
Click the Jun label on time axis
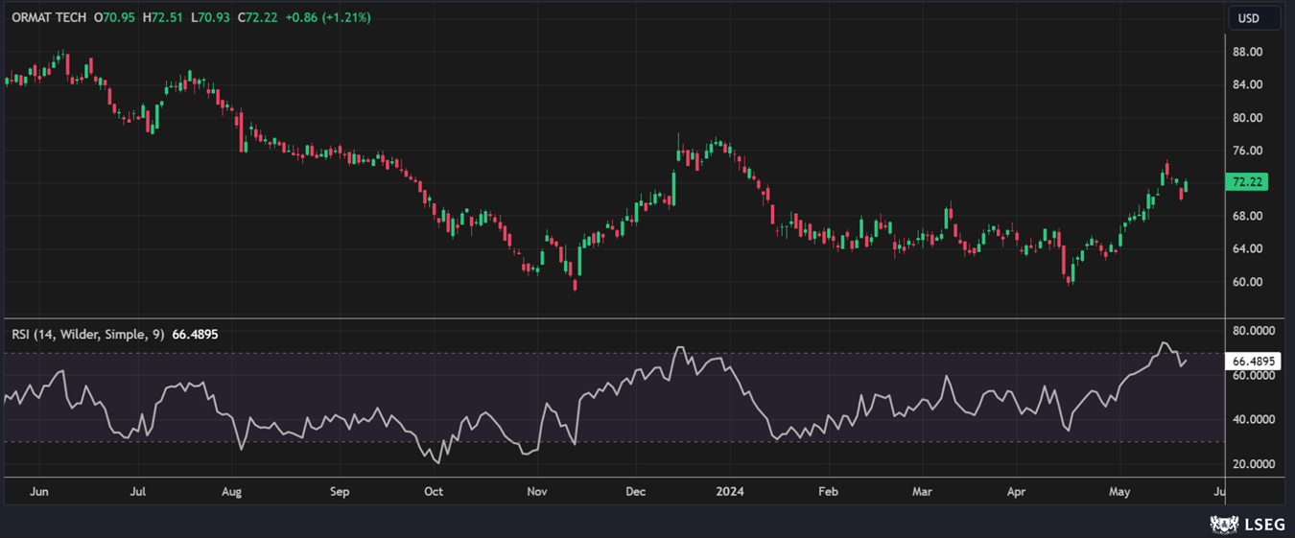click(39, 492)
